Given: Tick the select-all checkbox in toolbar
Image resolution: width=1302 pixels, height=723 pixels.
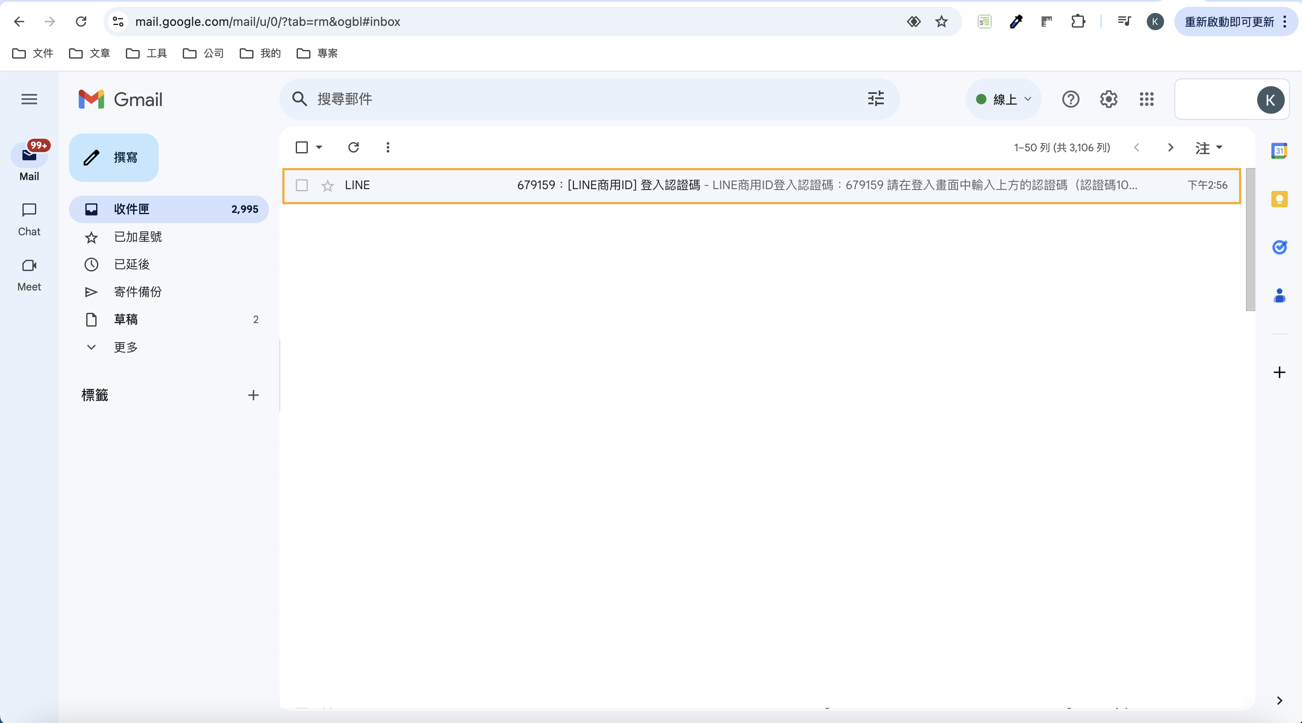Looking at the screenshot, I should point(302,147).
